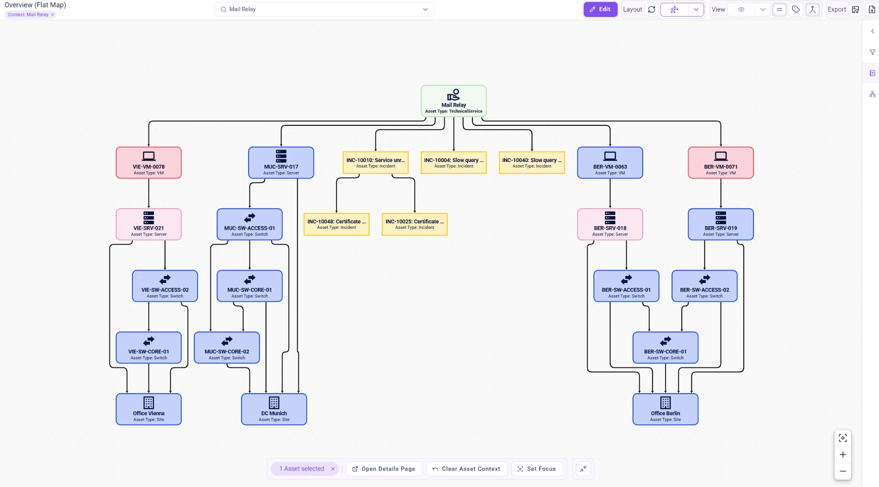Fit map to screen with focus icon
879x487 pixels.
pyautogui.click(x=842, y=438)
